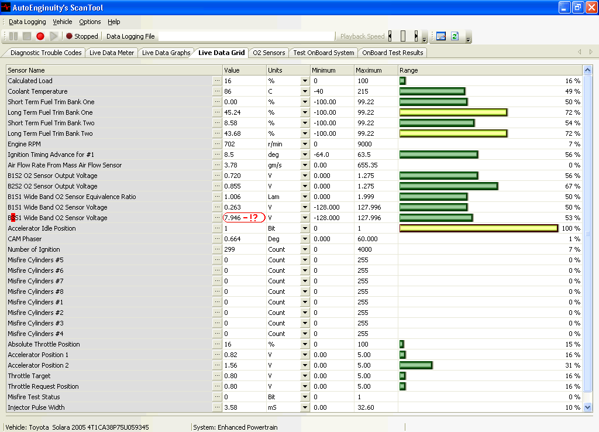
Task: Click ellipsis button for Injector Pulse Width
Action: [217, 407]
